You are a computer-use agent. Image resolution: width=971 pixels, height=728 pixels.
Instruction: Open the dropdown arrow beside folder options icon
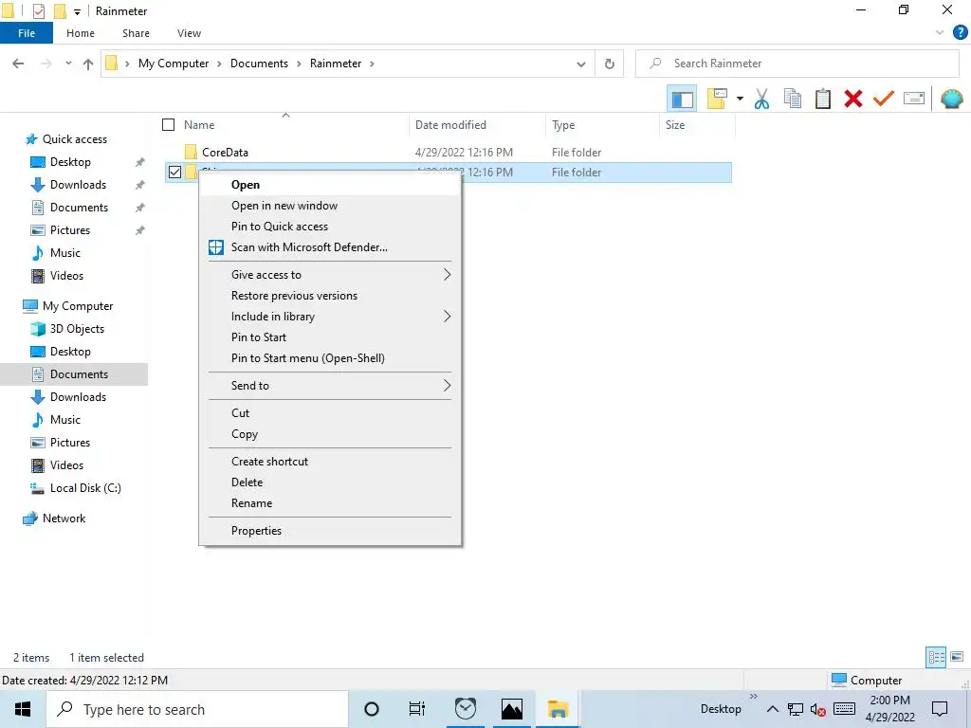pos(740,99)
